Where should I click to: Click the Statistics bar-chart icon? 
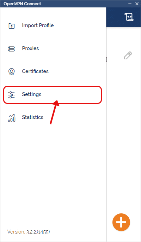coord(12,118)
